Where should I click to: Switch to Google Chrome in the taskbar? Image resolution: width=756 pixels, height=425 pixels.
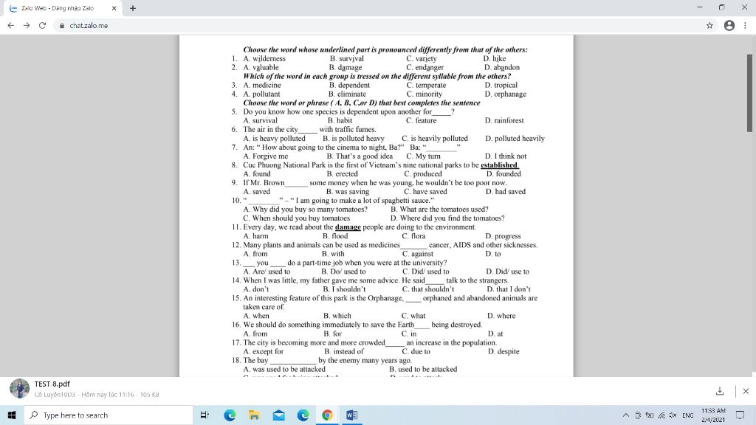[x=327, y=415]
